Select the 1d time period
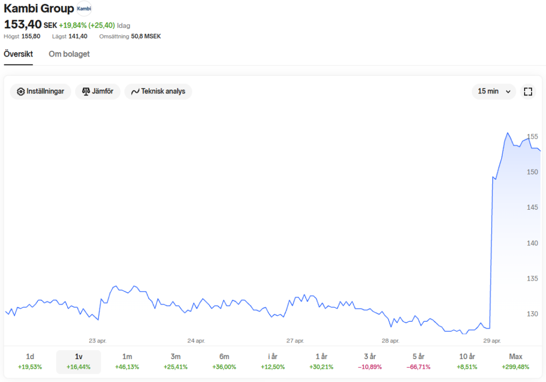 [30, 361]
